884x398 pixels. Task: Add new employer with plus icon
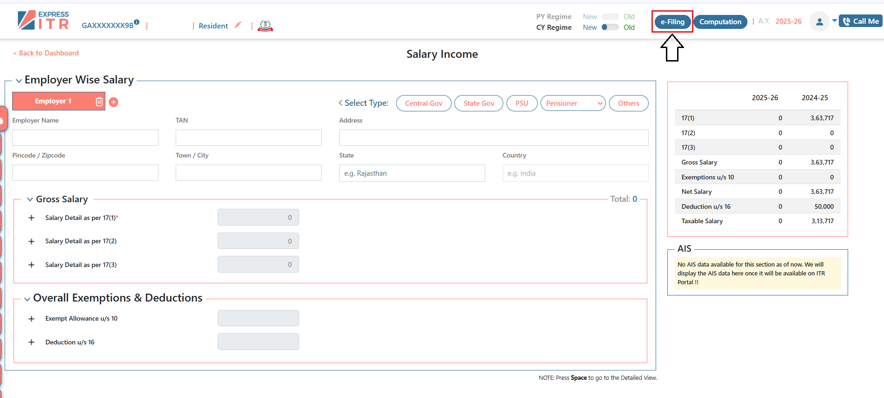(114, 102)
